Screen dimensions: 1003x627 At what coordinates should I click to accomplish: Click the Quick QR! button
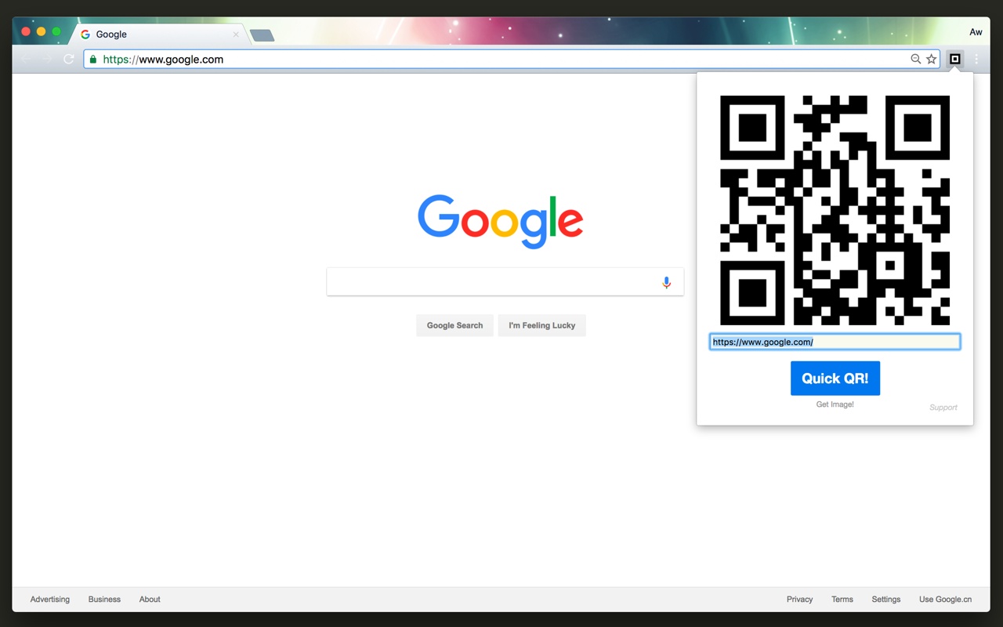(x=835, y=379)
